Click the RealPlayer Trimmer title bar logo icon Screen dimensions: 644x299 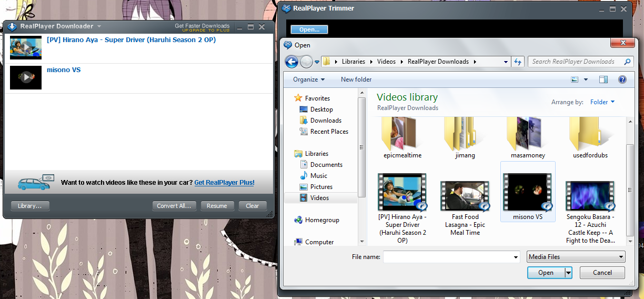tap(287, 8)
